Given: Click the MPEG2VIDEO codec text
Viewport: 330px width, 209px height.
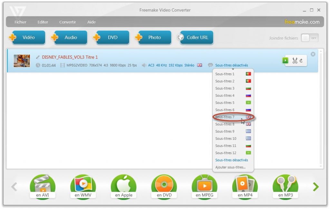Looking at the screenshot, I should pyautogui.click(x=77, y=65).
